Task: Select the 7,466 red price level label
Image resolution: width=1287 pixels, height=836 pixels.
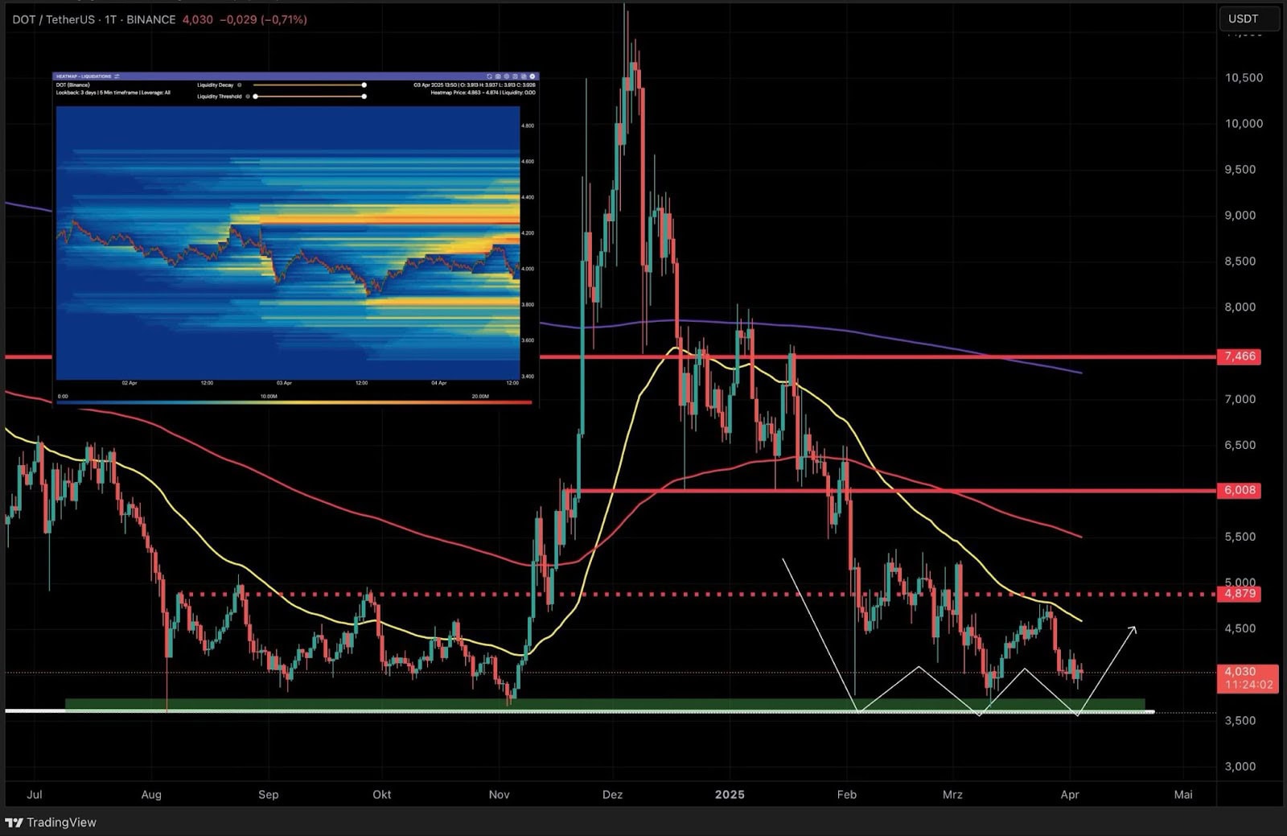Action: 1239,356
